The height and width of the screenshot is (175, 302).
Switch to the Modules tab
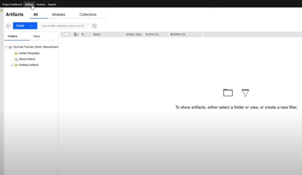pos(59,15)
